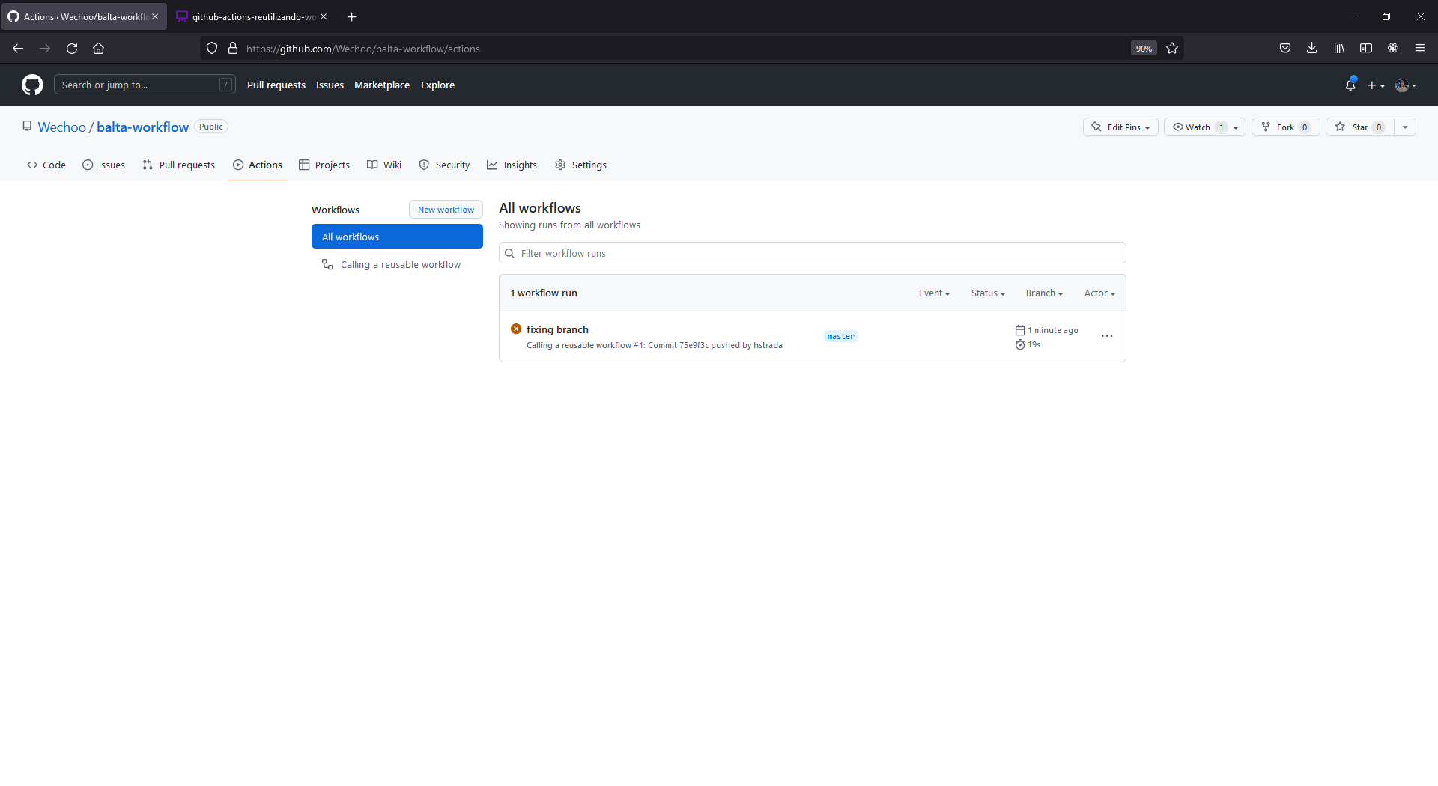Open the balta-workflow repository link
This screenshot has width=1438, height=786.
(x=142, y=127)
